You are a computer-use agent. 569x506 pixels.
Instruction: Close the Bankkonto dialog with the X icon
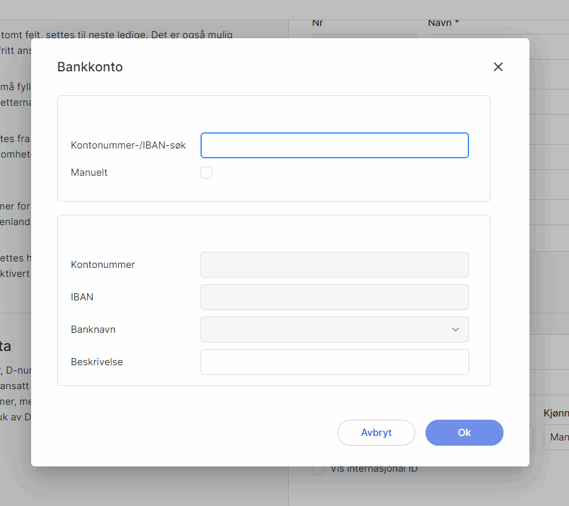click(498, 67)
